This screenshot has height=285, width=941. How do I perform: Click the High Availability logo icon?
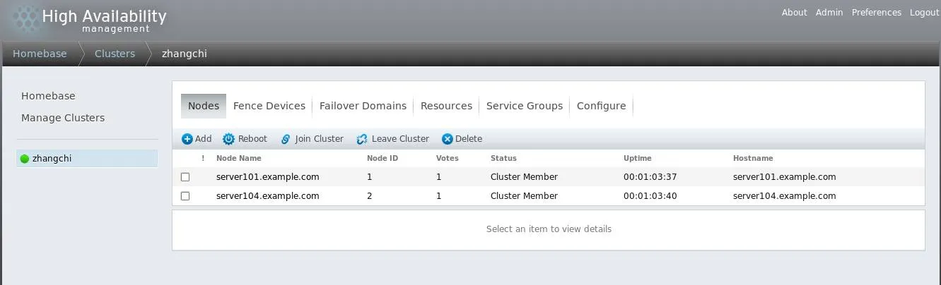point(25,20)
